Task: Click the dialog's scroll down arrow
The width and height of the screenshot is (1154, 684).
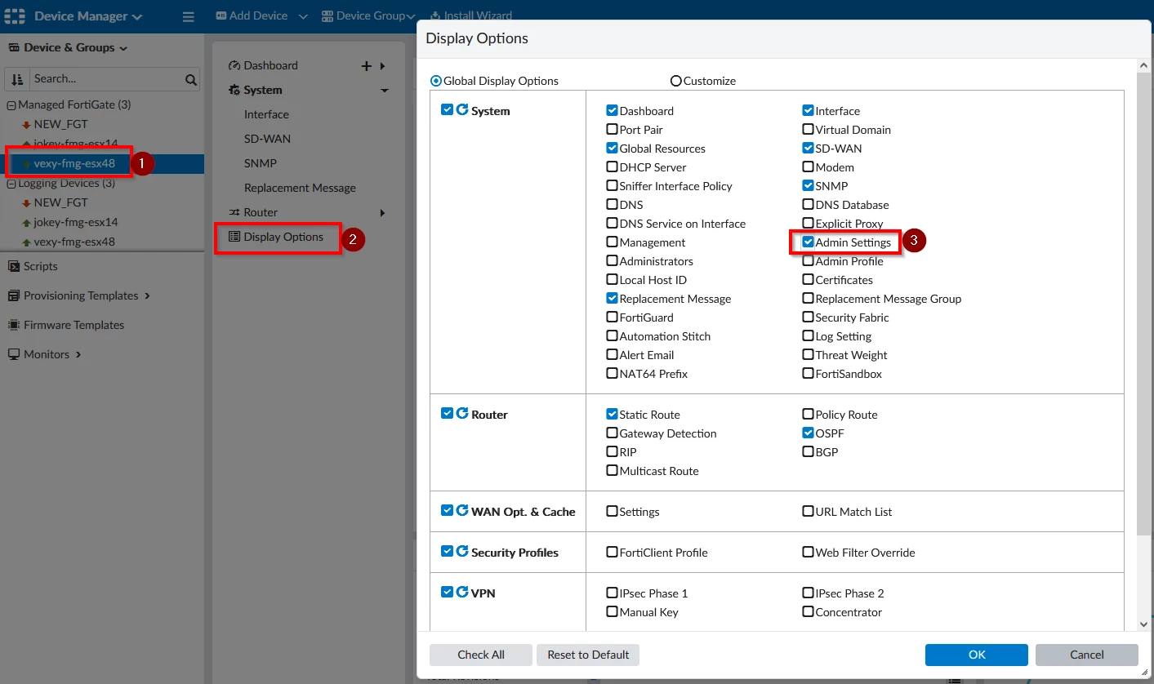Action: (x=1143, y=624)
